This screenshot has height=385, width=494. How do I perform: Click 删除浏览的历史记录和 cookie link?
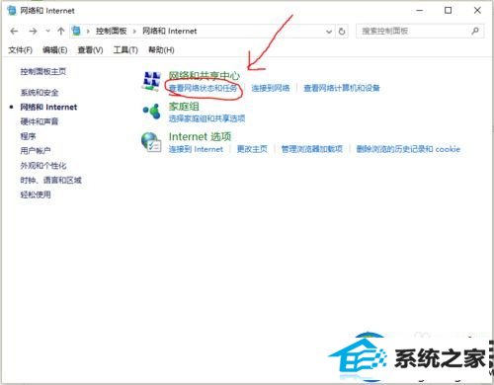click(408, 149)
